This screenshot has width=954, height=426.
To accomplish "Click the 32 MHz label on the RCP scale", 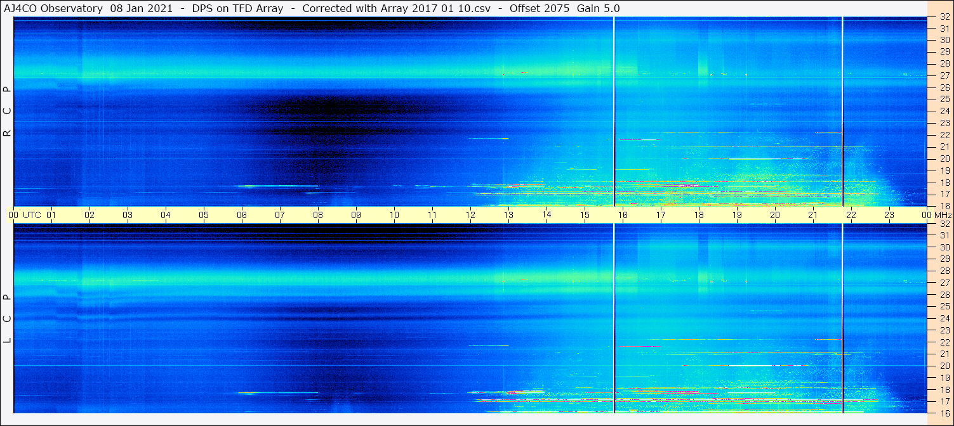I will (x=944, y=17).
